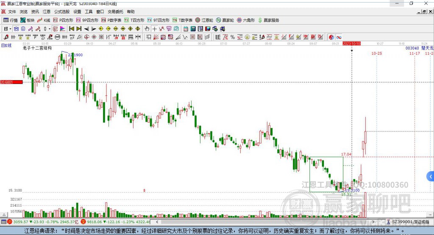Click the horizontal scrollbar right arrow

[x=373, y=222]
